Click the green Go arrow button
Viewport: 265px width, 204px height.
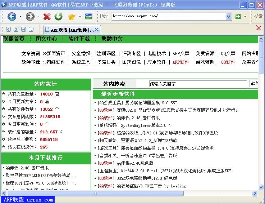(x=238, y=17)
